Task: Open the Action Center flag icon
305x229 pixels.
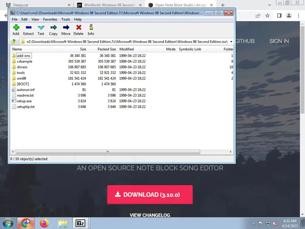Action: tap(260, 223)
